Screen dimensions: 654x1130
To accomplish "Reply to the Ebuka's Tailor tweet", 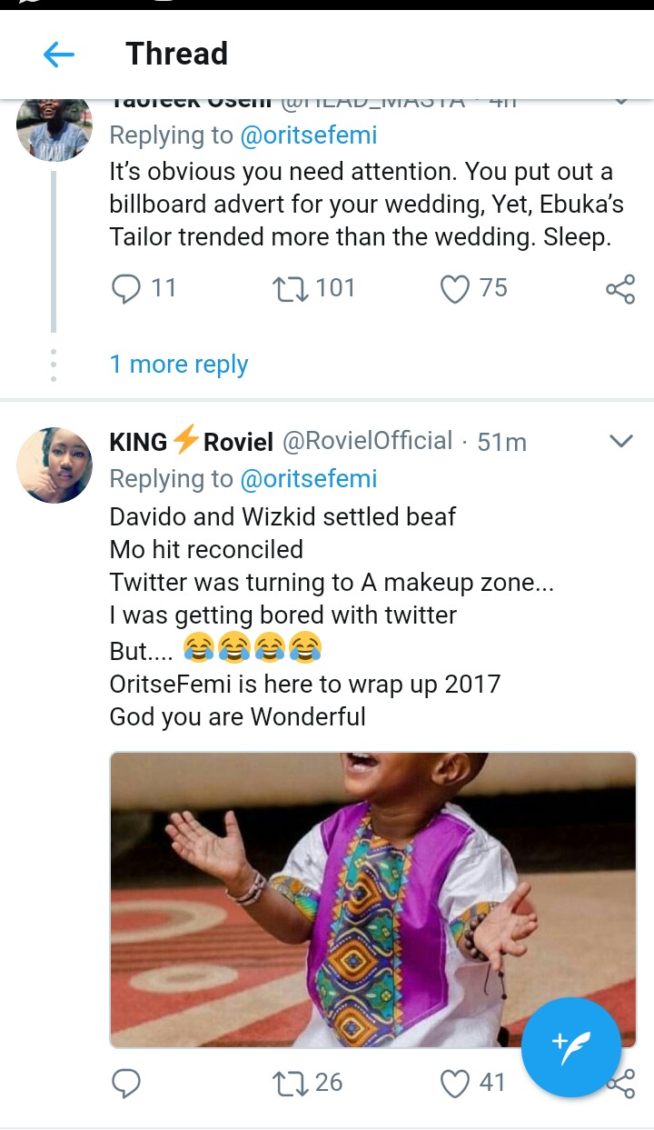I will coord(126,289).
